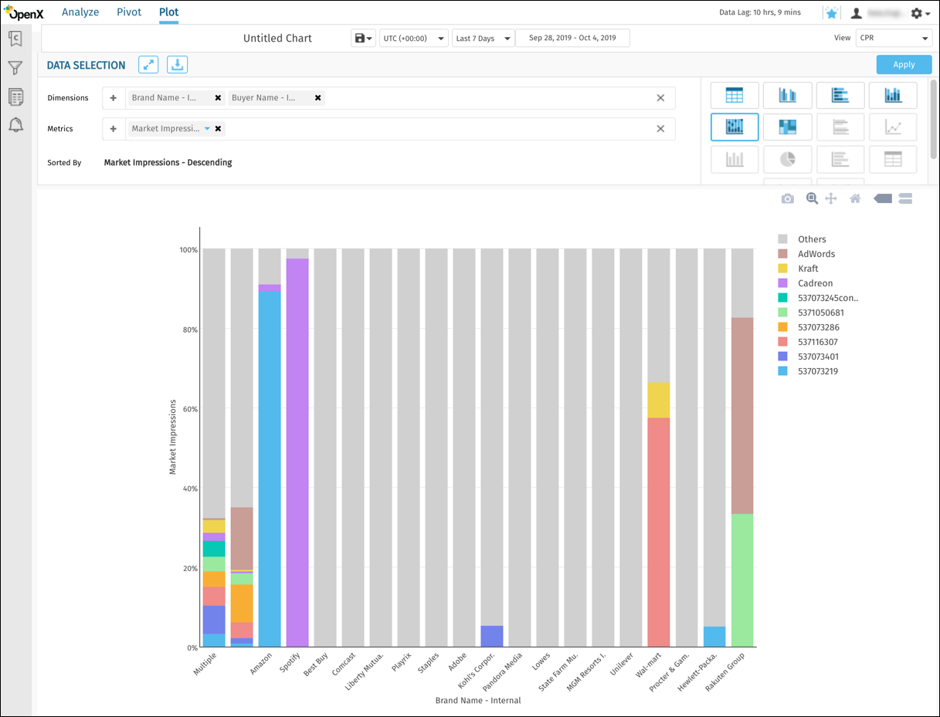Click the favorite star icon
The width and height of the screenshot is (940, 717).
click(831, 13)
